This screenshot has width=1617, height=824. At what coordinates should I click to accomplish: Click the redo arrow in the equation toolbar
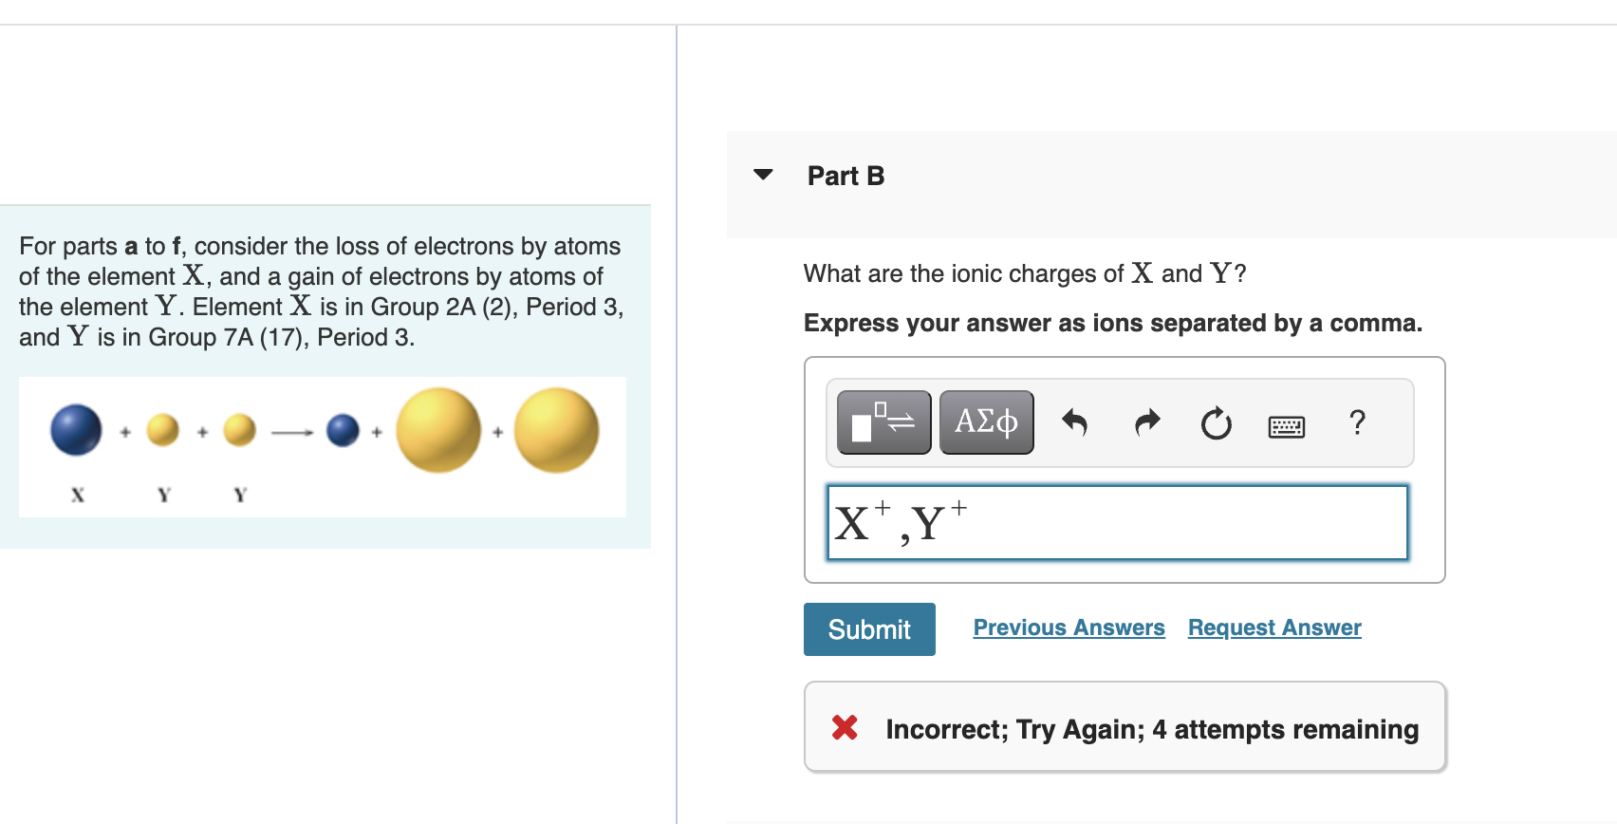1145,423
